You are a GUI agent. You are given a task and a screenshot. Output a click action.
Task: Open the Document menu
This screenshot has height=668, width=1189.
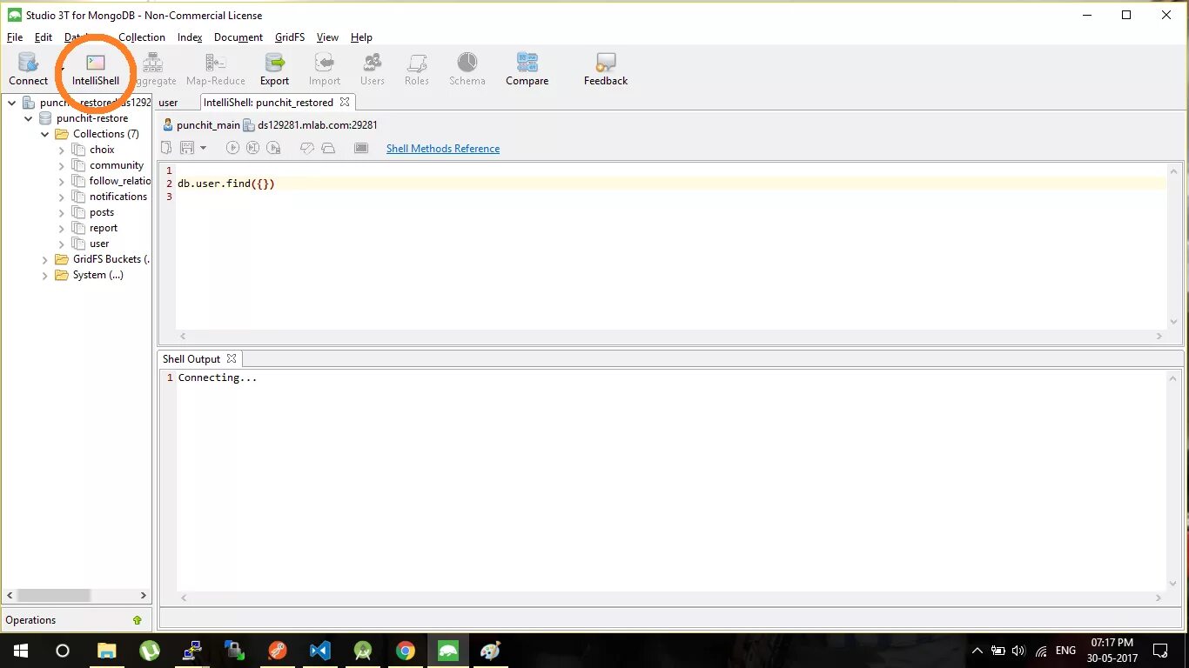238,37
